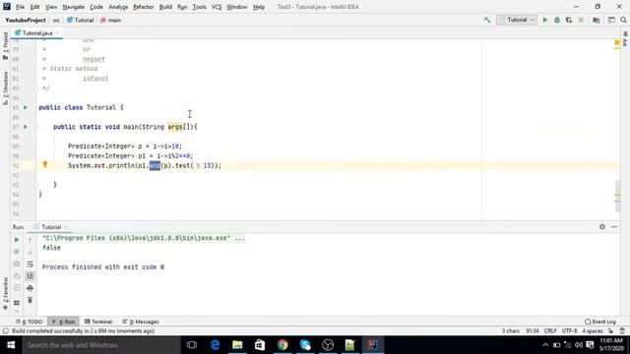Click the Run panel stop process icon
630x354 pixels.
[x=17, y=252]
